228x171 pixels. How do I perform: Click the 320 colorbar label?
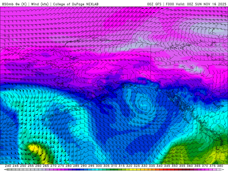pyautogui.click(x=129, y=166)
